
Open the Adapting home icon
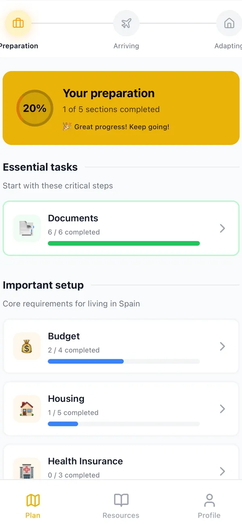pyautogui.click(x=229, y=23)
